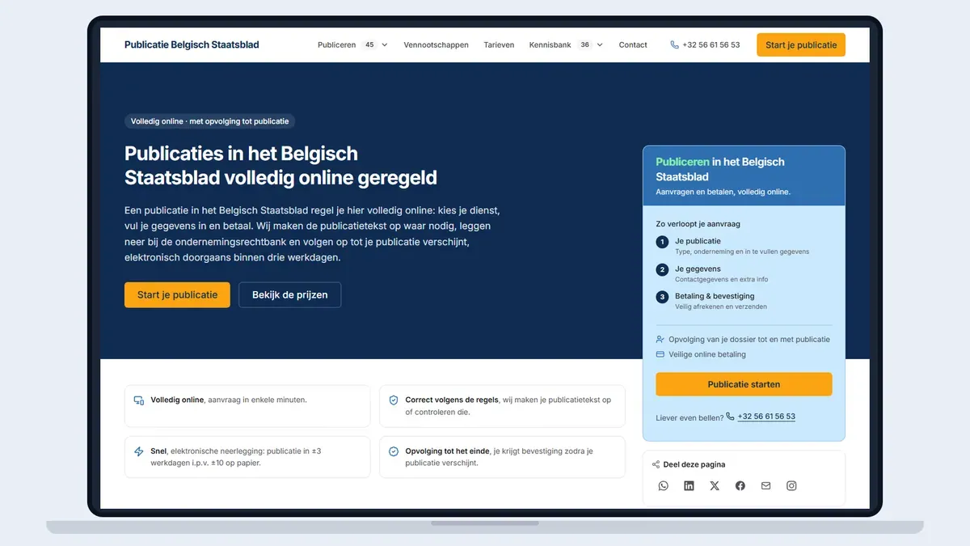Click step number 1 circle badge
This screenshot has height=546, width=970.
[663, 242]
